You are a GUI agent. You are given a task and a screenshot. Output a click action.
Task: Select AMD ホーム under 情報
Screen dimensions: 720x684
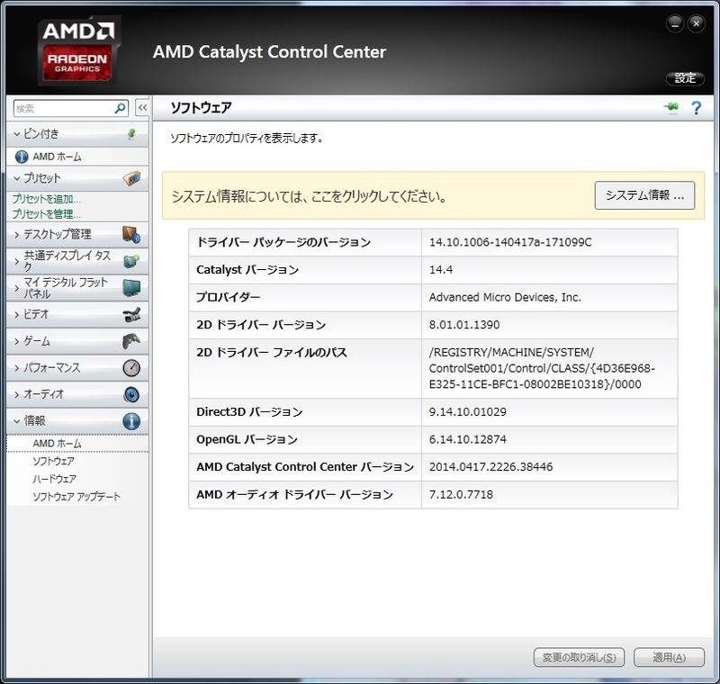tap(77, 444)
